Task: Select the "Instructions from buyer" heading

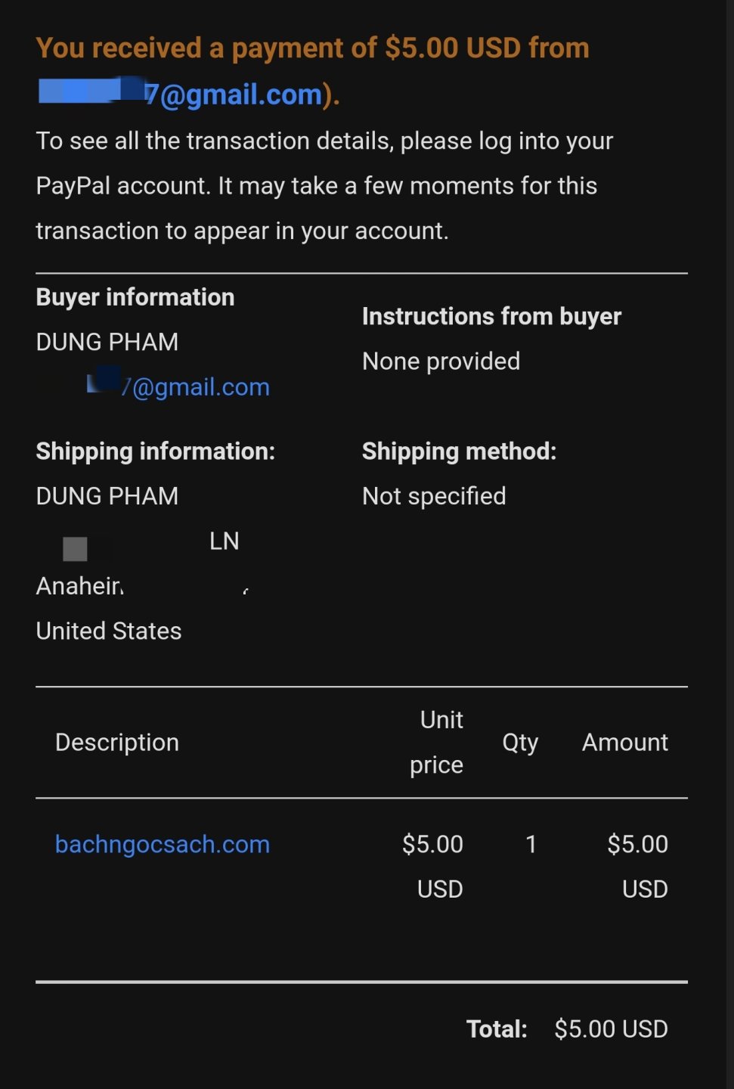Action: pos(491,316)
